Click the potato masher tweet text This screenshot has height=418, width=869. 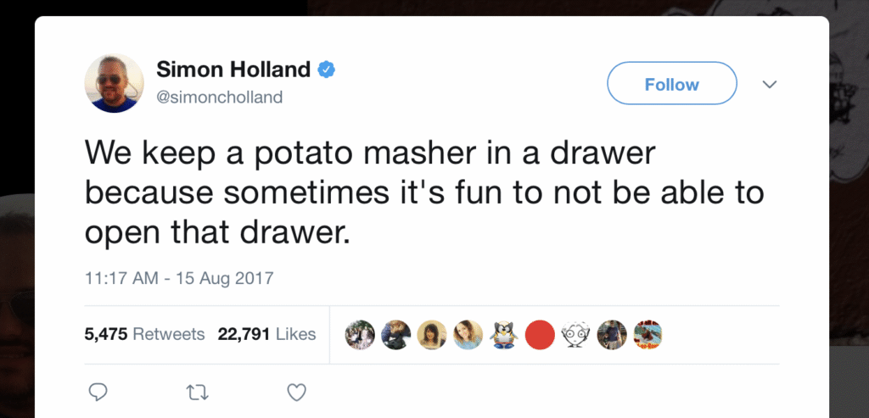pos(424,193)
